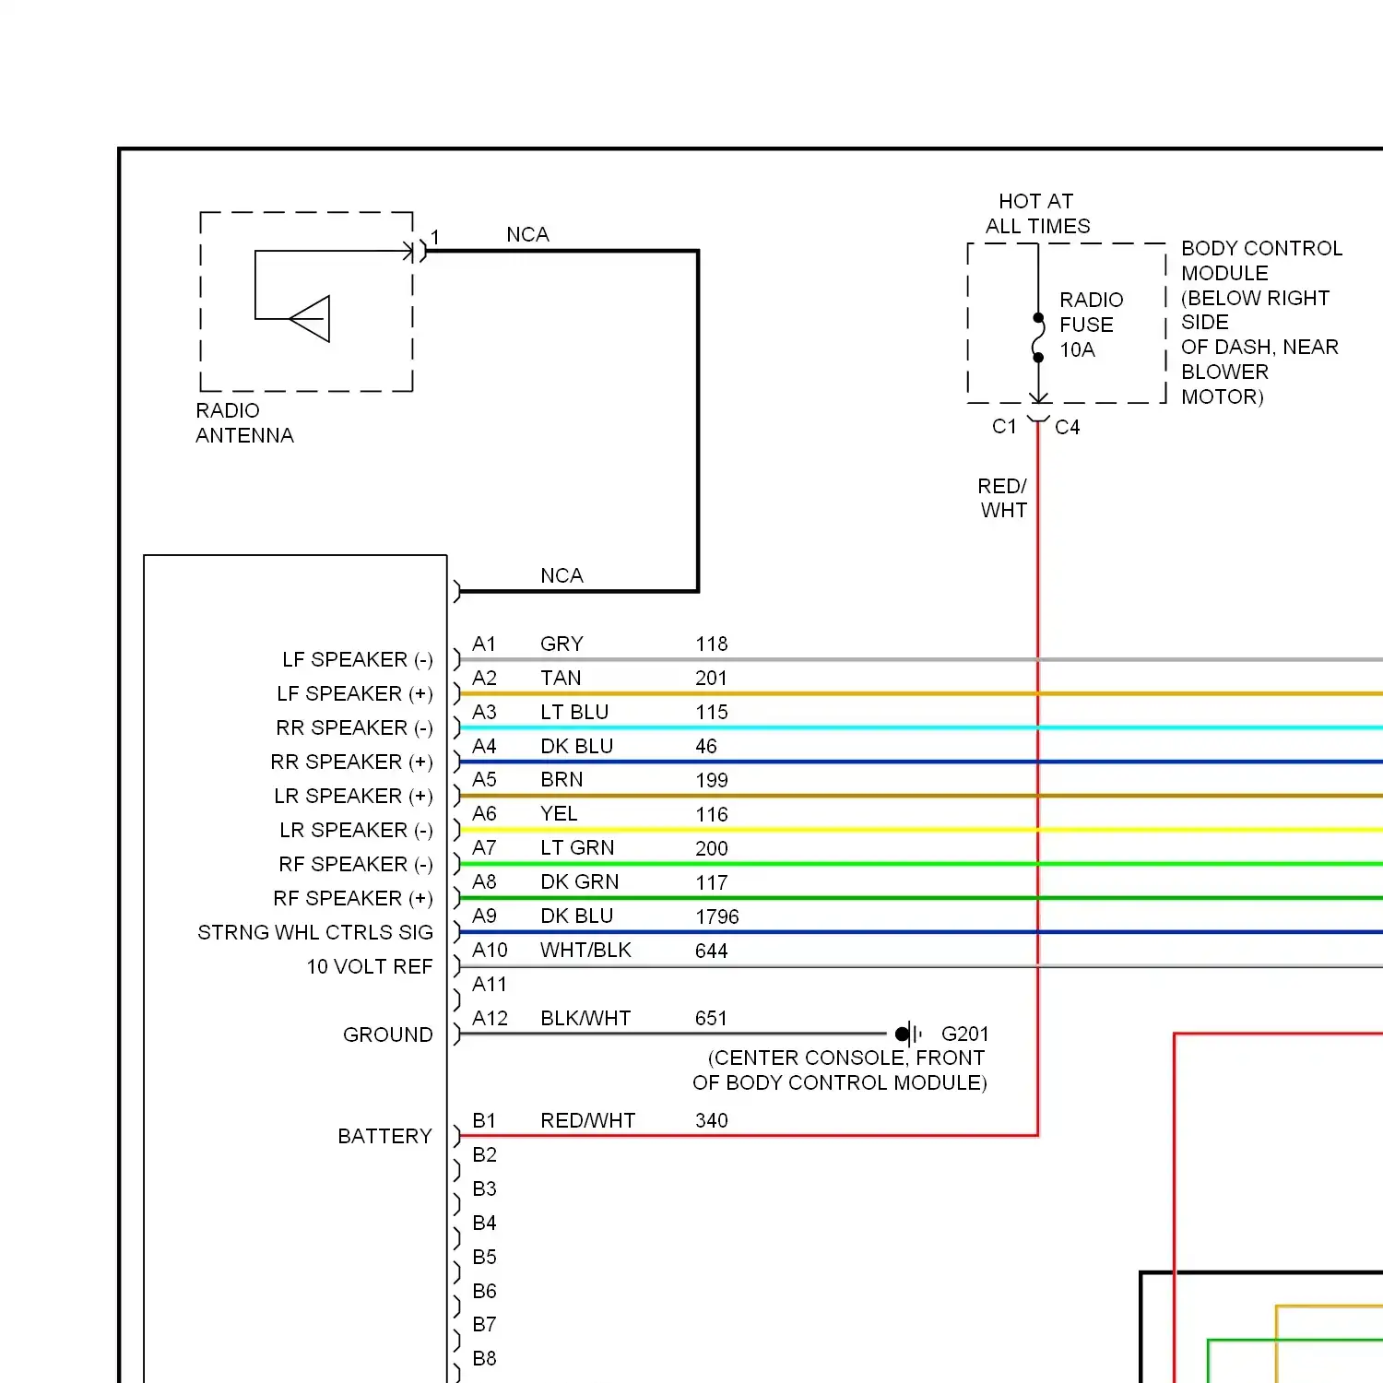The image size is (1383, 1383).
Task: Click the LT BLU wire color text
Action: tap(574, 713)
